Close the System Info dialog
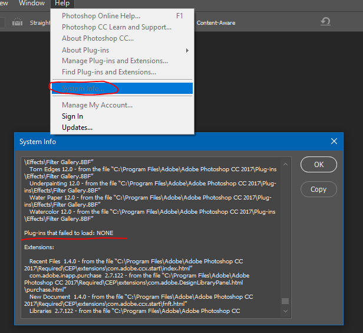Screen dimensions: 363x333 [334, 141]
